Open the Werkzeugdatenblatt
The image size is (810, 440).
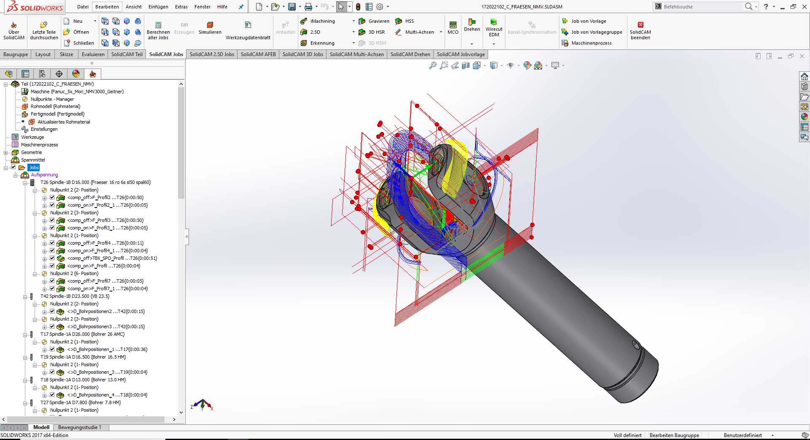pyautogui.click(x=248, y=30)
